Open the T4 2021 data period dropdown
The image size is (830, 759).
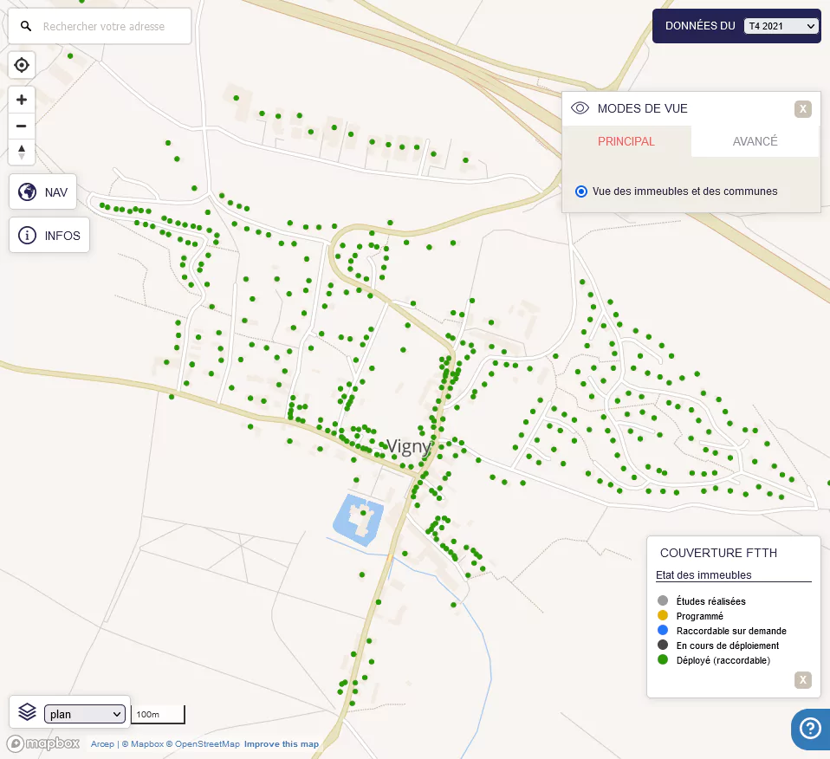pyautogui.click(x=781, y=27)
